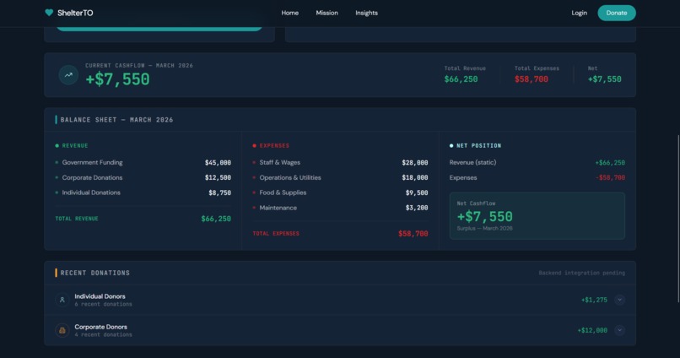Click the Revenue (static) row label
Viewport: 680px width, 358px height.
(x=472, y=163)
